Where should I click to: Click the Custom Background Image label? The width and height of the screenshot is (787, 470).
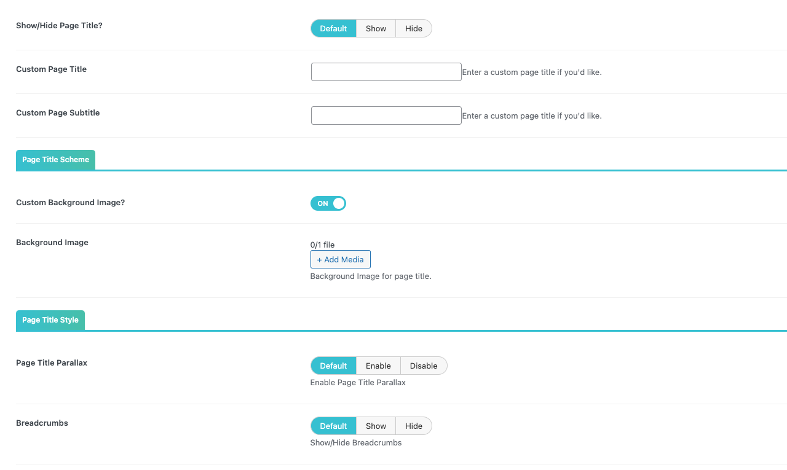70,203
